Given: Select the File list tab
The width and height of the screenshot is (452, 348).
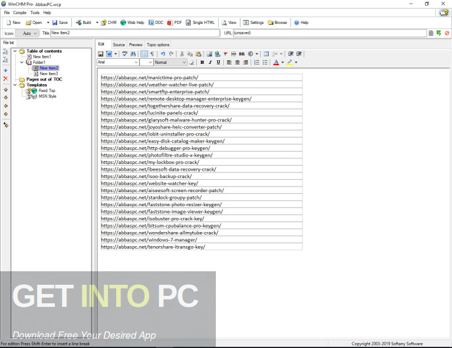Looking at the screenshot, I should [x=9, y=42].
